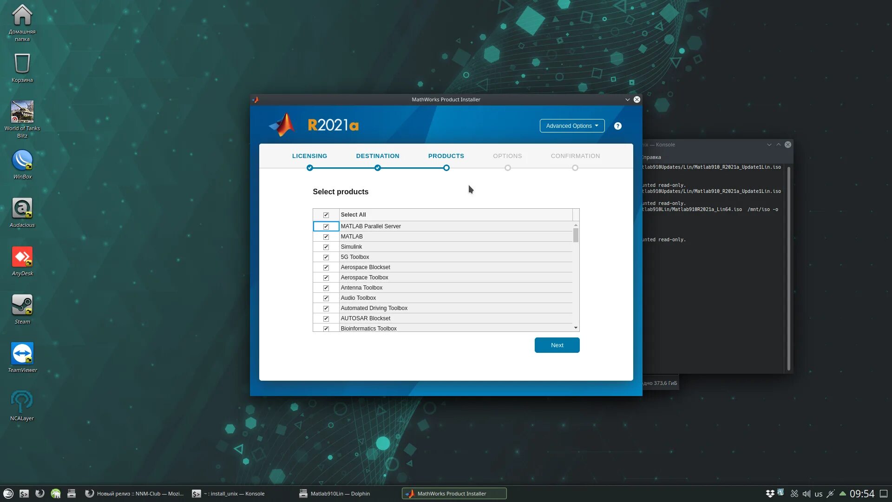Uncheck the 5G Toolbox checkbox
The width and height of the screenshot is (892, 502).
326,257
